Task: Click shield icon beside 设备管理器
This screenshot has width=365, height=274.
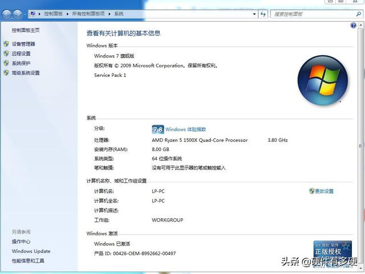Action: coord(6,44)
